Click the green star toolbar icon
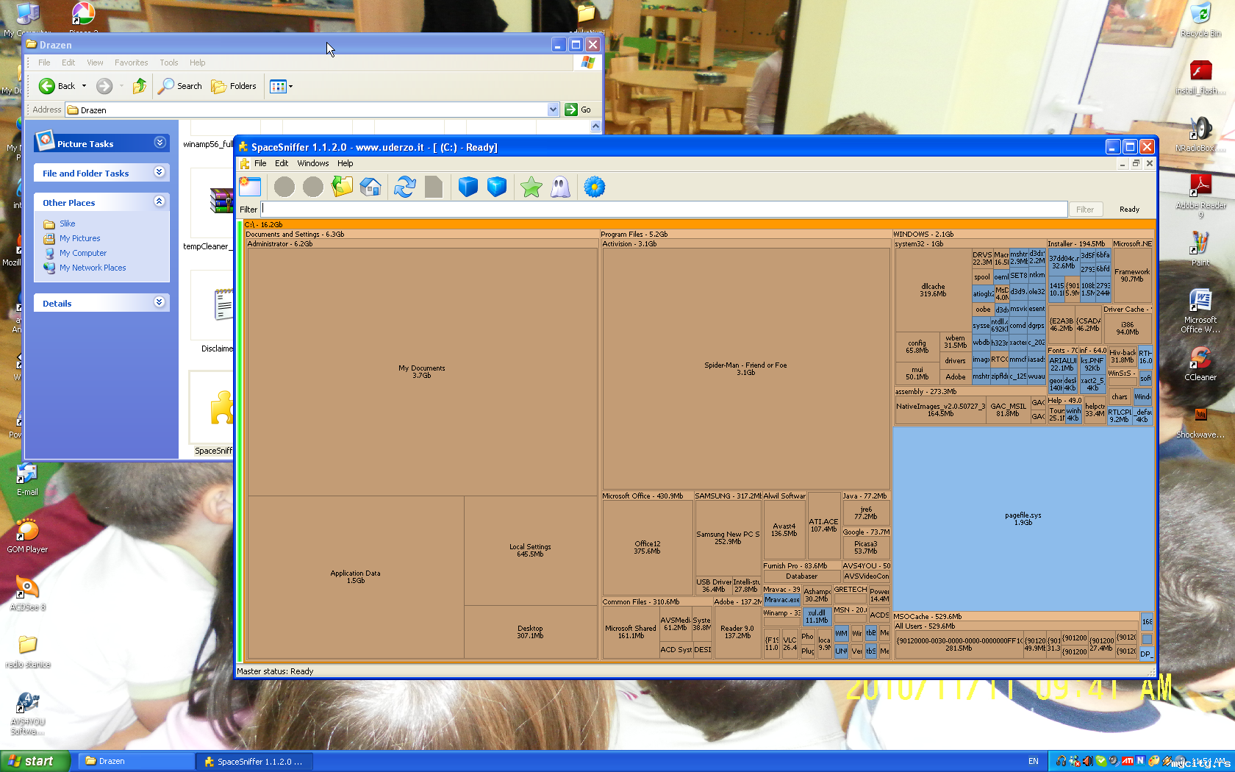Image resolution: width=1235 pixels, height=772 pixels. (x=531, y=187)
